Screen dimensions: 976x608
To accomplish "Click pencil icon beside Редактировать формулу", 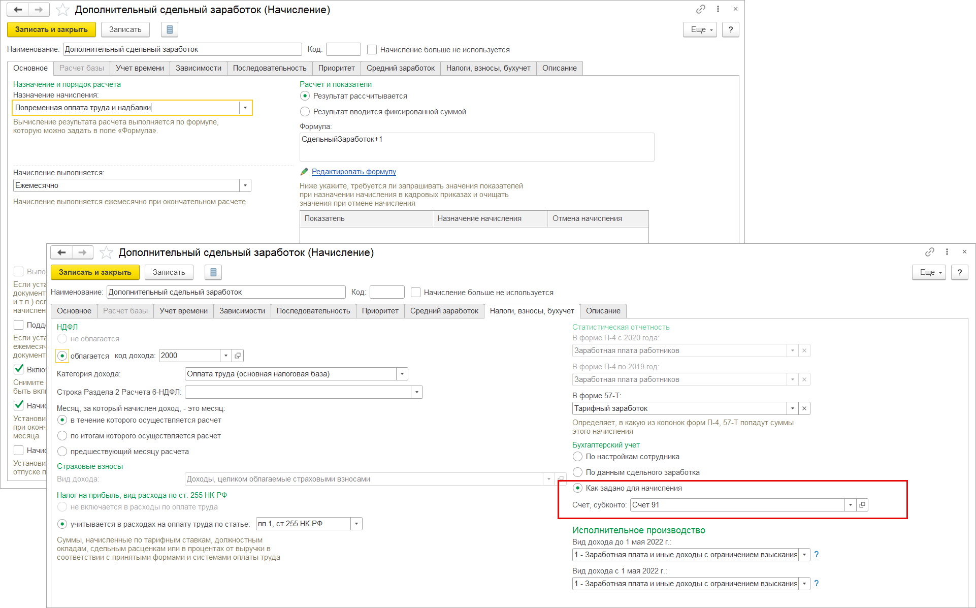I will click(x=304, y=172).
